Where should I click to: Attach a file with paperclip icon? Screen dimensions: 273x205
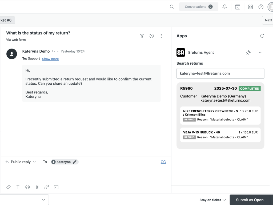click(37, 187)
